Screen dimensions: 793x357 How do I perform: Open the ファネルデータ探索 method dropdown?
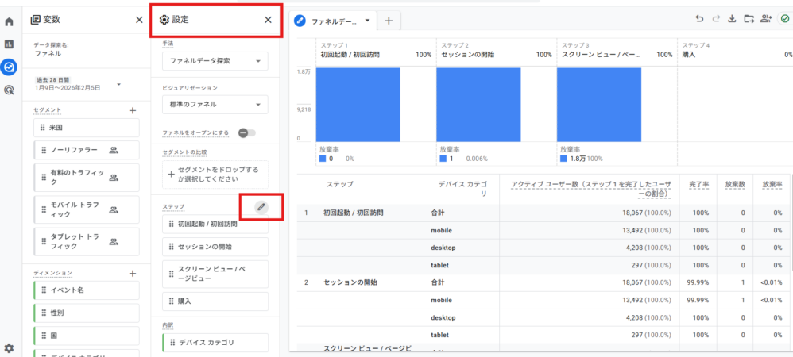pyautogui.click(x=215, y=60)
